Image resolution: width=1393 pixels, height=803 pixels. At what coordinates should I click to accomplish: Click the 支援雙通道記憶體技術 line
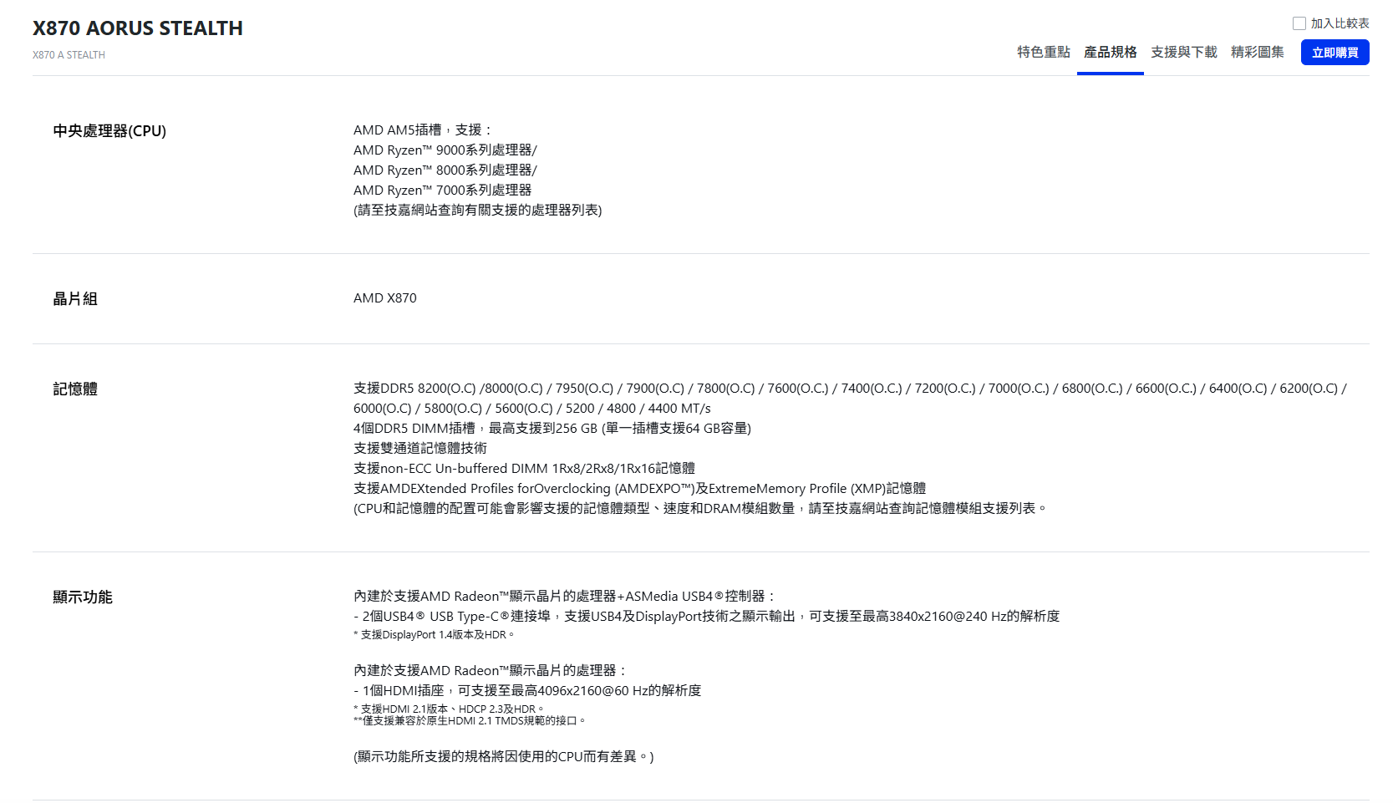click(419, 449)
